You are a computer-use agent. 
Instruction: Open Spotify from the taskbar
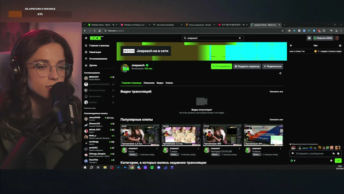(x=152, y=168)
